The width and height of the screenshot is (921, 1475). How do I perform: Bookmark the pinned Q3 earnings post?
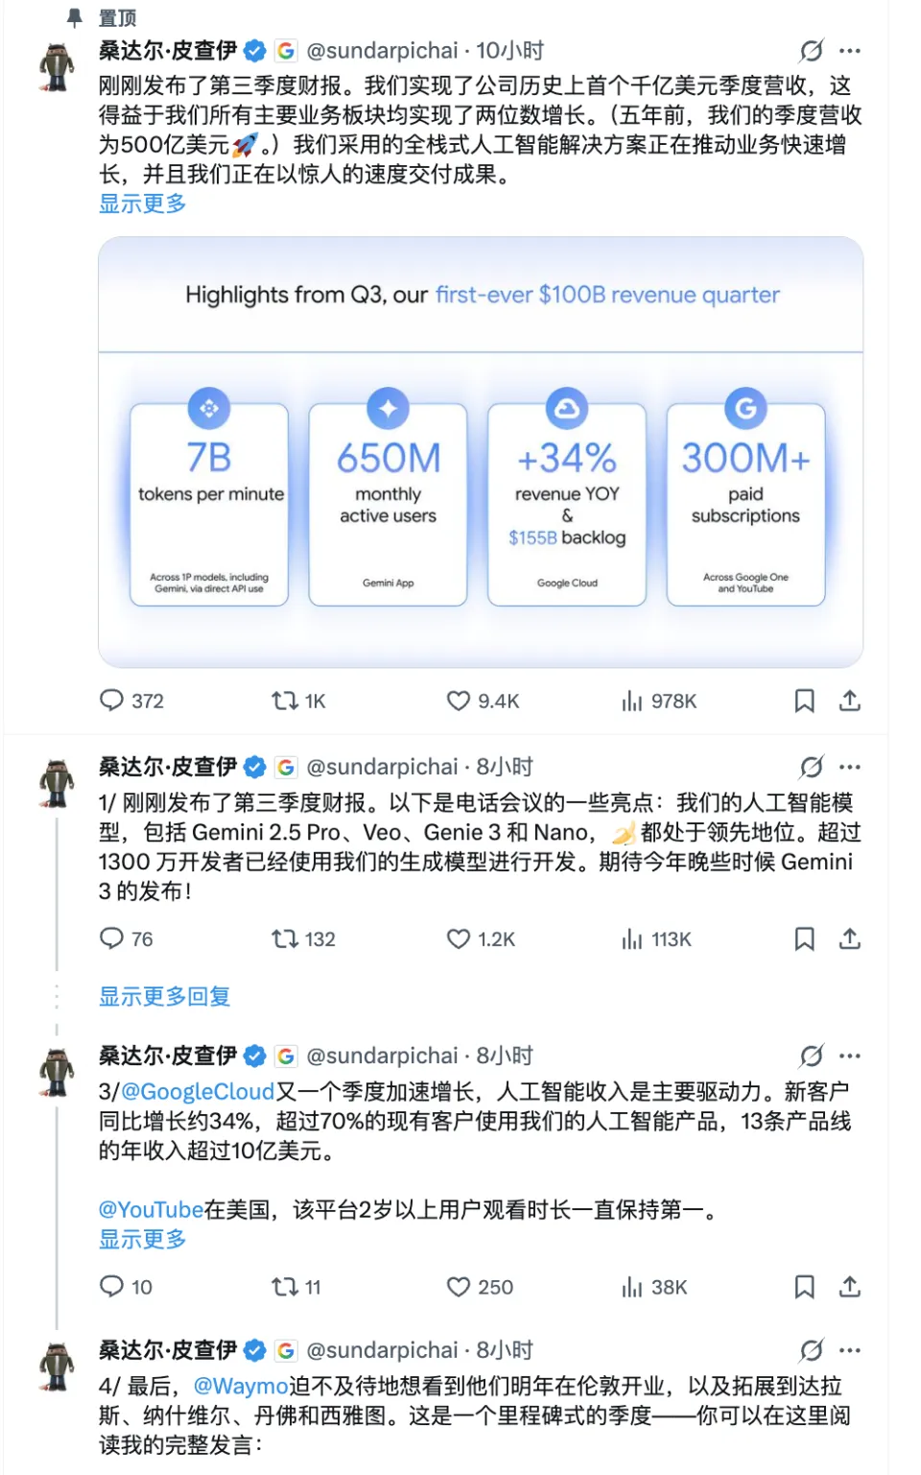(x=805, y=702)
